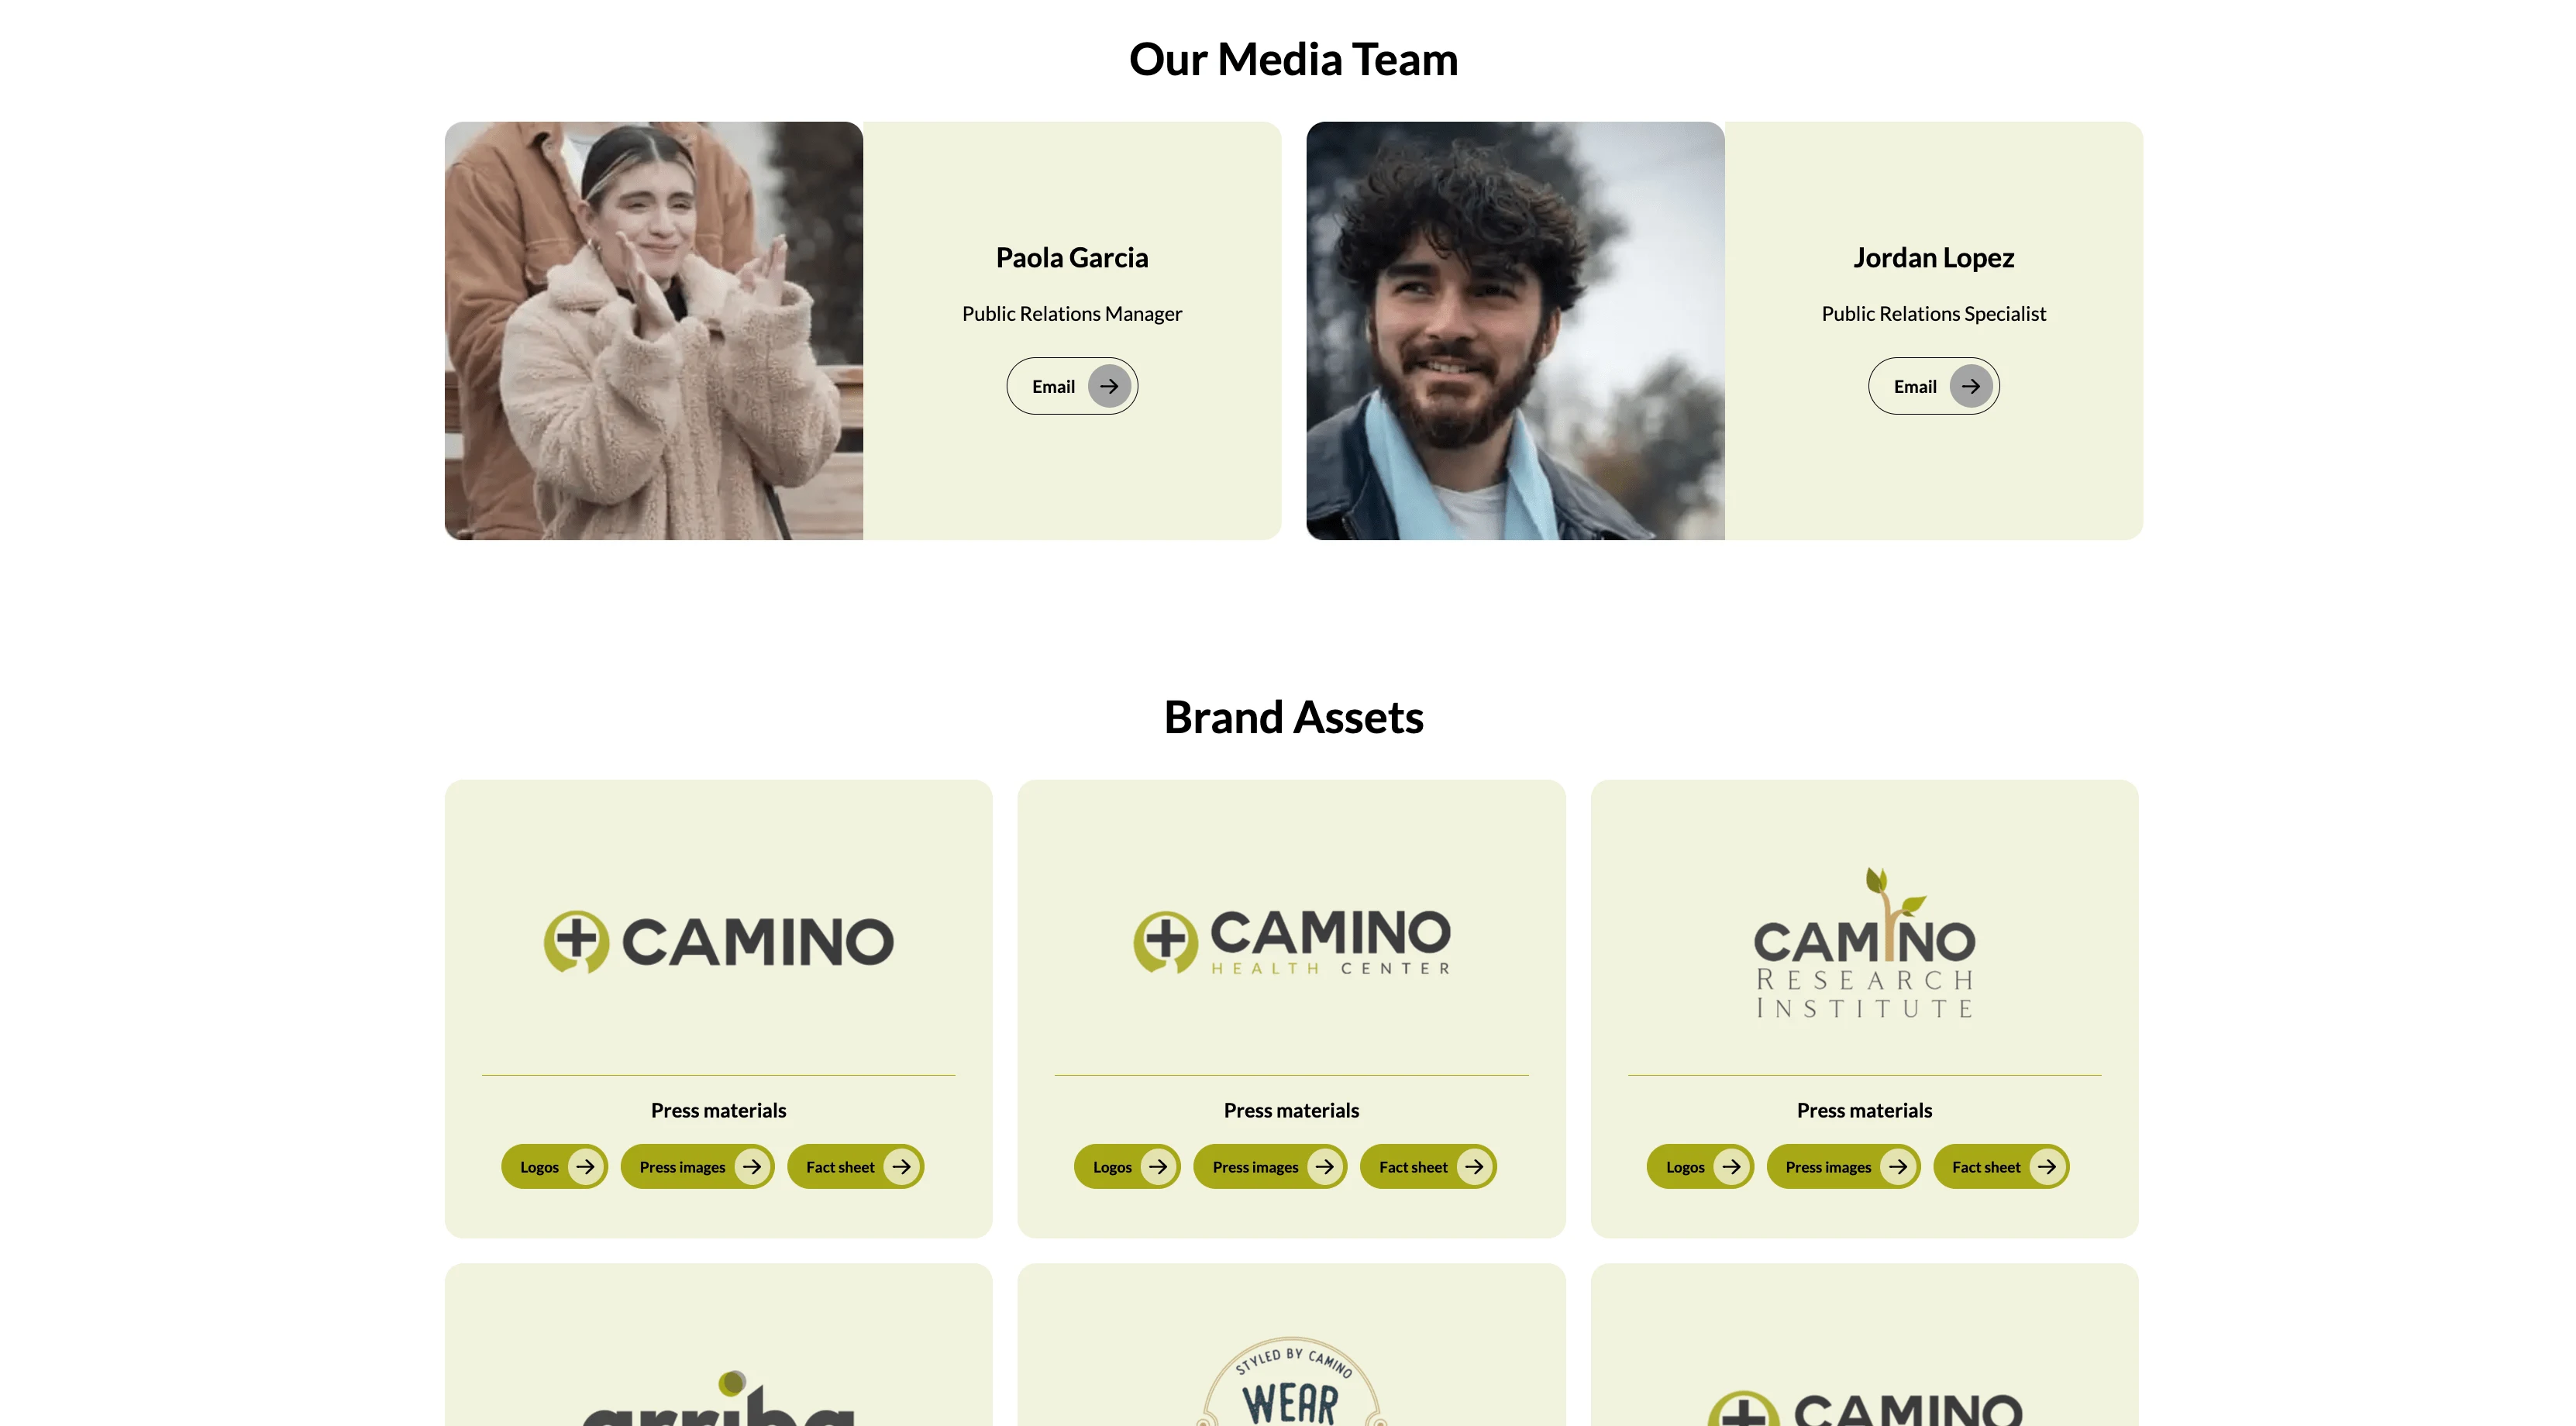The width and height of the screenshot is (2576, 1426).
Task: Click the Arriba brand logo card
Action: click(718, 1345)
